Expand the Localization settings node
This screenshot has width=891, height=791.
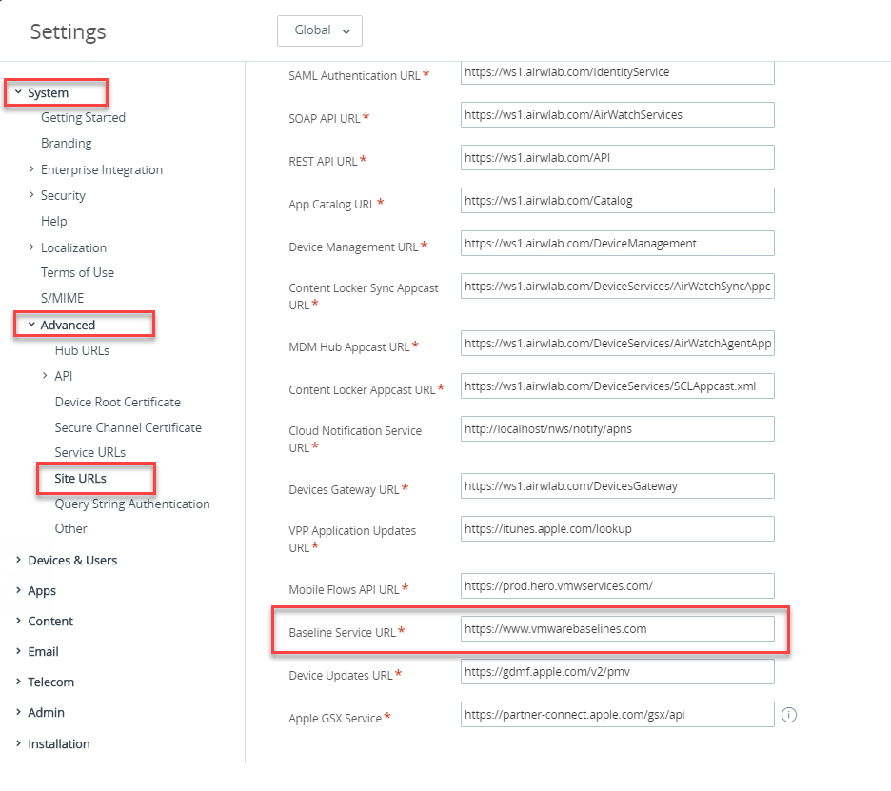click(31, 247)
